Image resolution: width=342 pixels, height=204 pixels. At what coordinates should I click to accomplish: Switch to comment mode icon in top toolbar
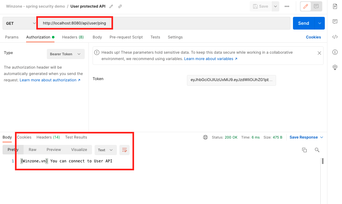[316, 6]
